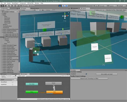Open the Hierarchy Create dropdown
The image size is (127, 102).
pyautogui.click(x=3, y=10)
